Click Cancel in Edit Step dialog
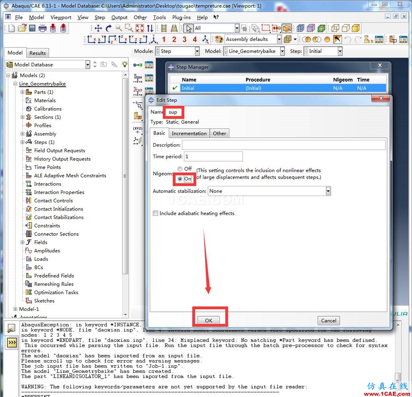The height and width of the screenshot is (397, 412). click(329, 320)
